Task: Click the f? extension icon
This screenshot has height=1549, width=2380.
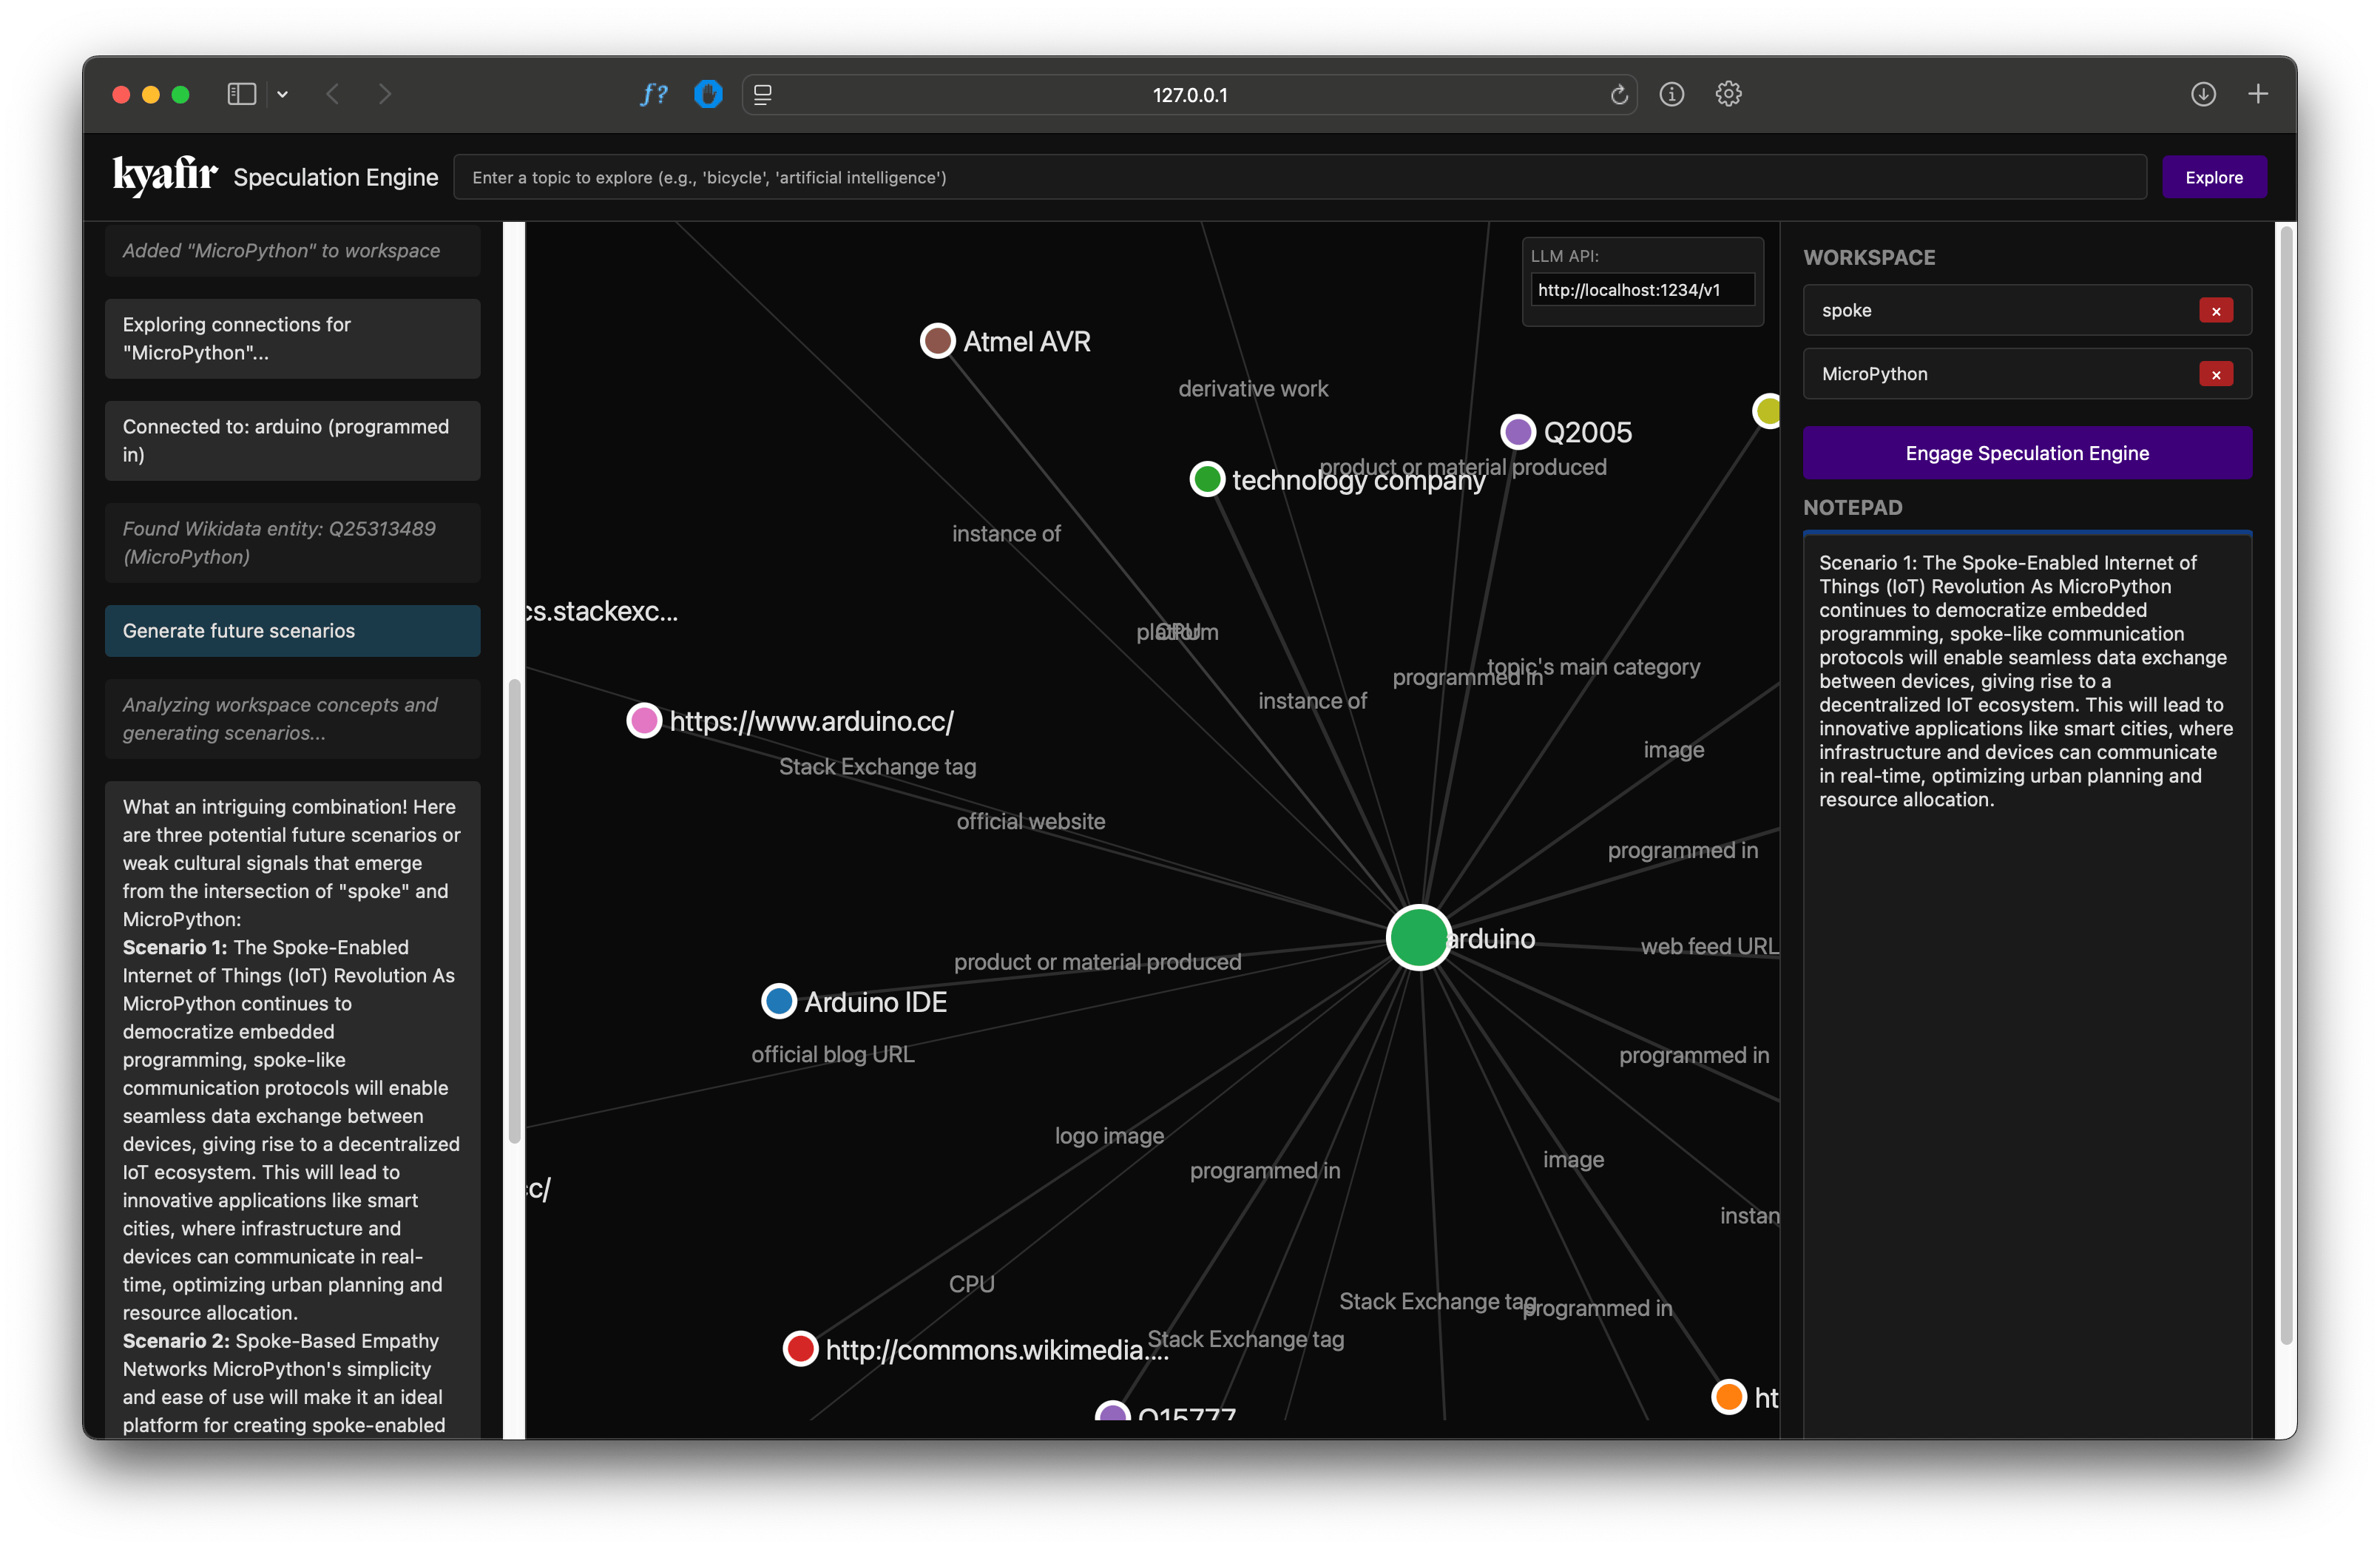Action: click(x=653, y=94)
